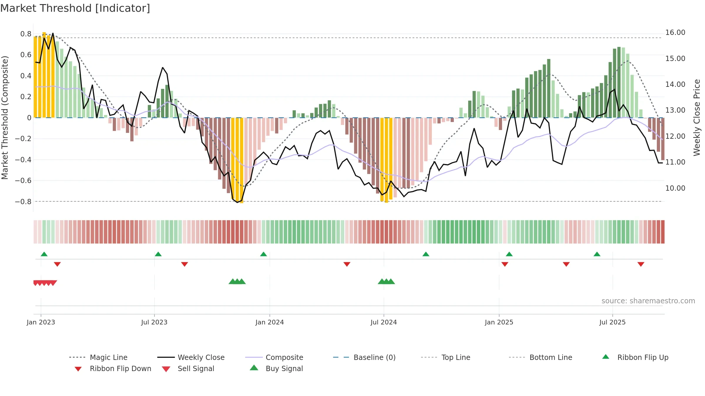Viewport: 705px width, 396px height.
Task: Click the Ribbon Flip Up marker just before Jan 2024
Action: (263, 254)
